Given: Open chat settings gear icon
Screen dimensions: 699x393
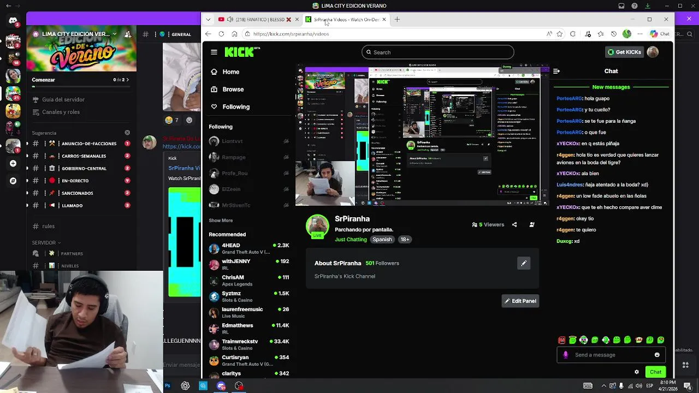Looking at the screenshot, I should click(x=637, y=372).
